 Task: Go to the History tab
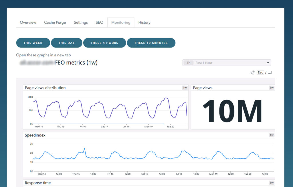pos(144,22)
